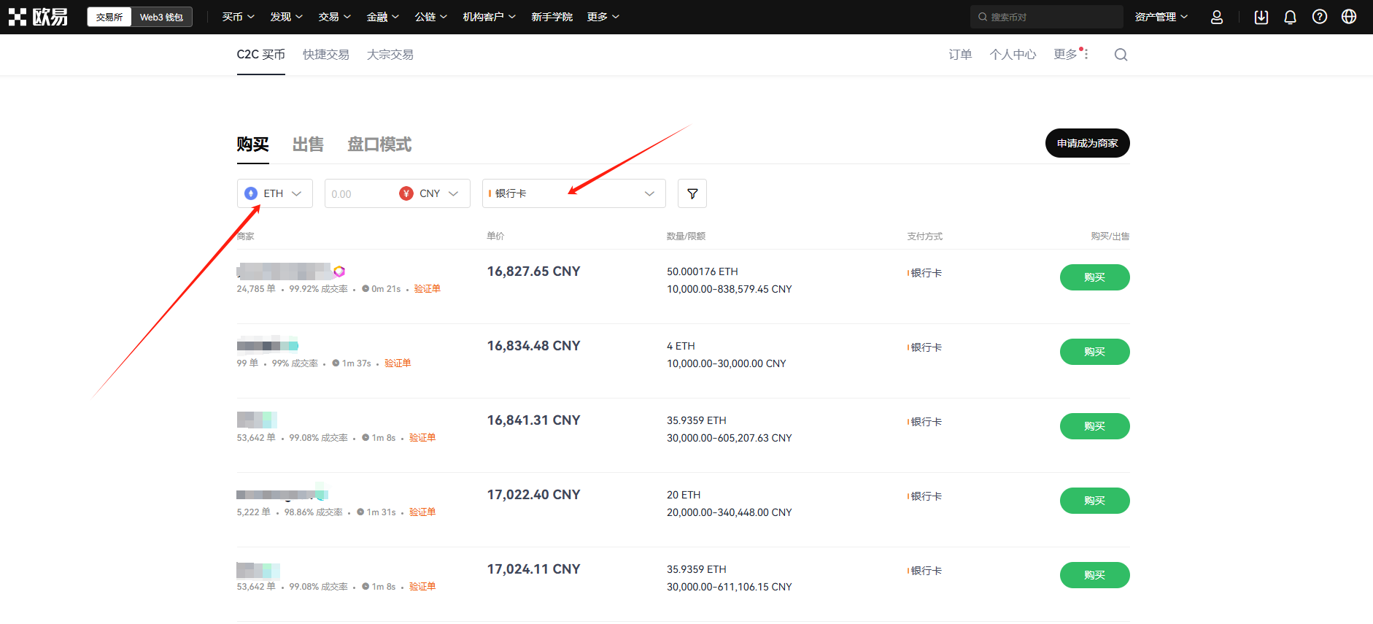Click the OKX logo in header
This screenshot has width=1373, height=624.
(x=38, y=17)
